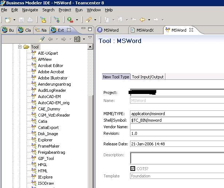224x188 pixels.
Task: Click the Vendor Name input field
Action: (x=177, y=127)
